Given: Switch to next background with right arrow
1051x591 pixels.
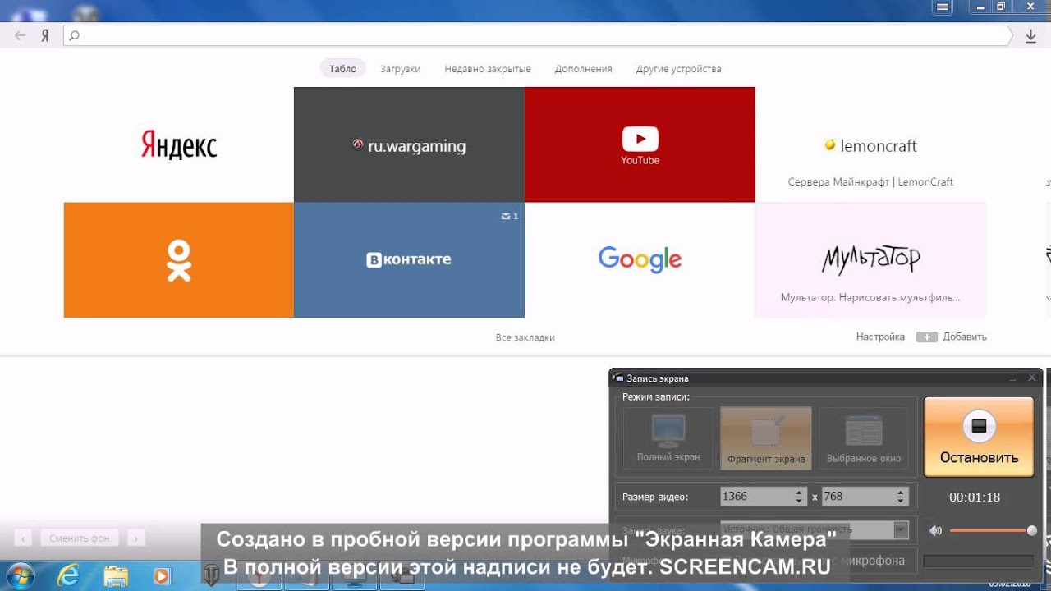Looking at the screenshot, I should [x=135, y=538].
